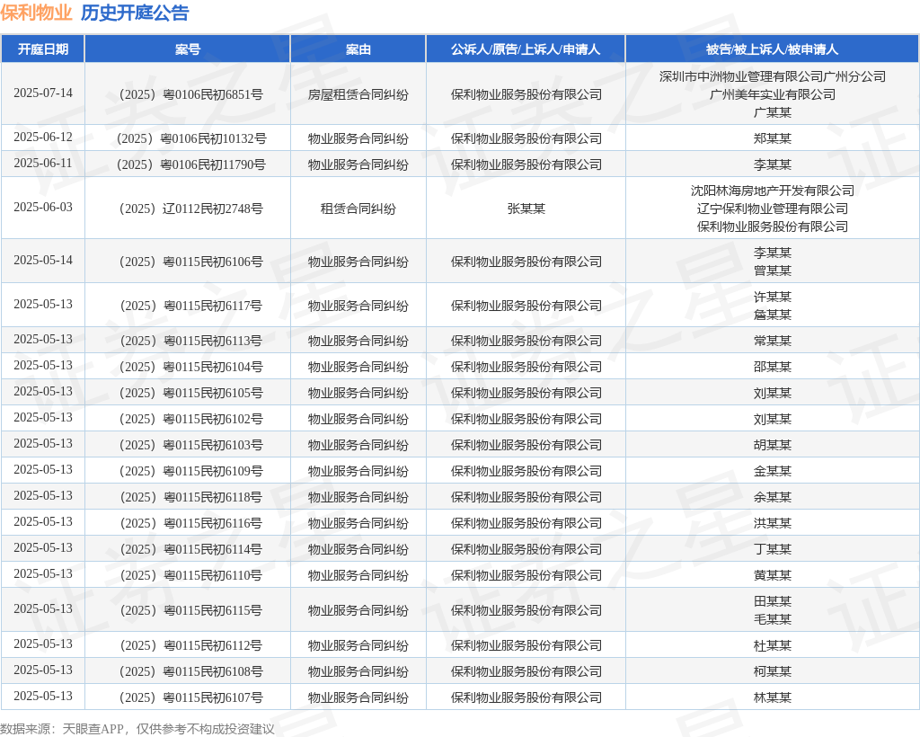Click case number 粤0115民初6113号
Image resolution: width=920 pixels, height=737 pixels.
pyautogui.click(x=191, y=341)
